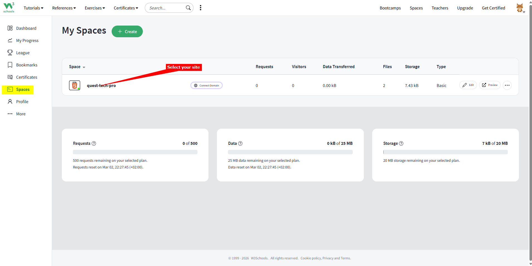Expand the top Certificates dropdown

point(126,8)
